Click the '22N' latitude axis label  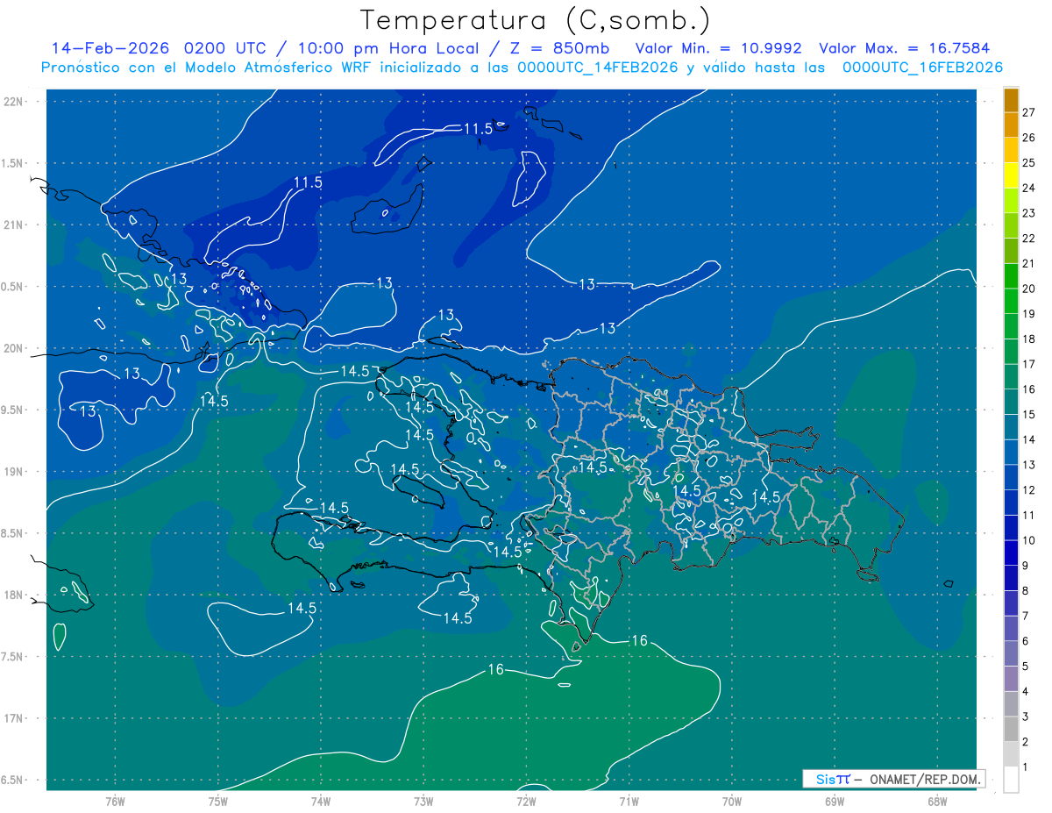[12, 101]
